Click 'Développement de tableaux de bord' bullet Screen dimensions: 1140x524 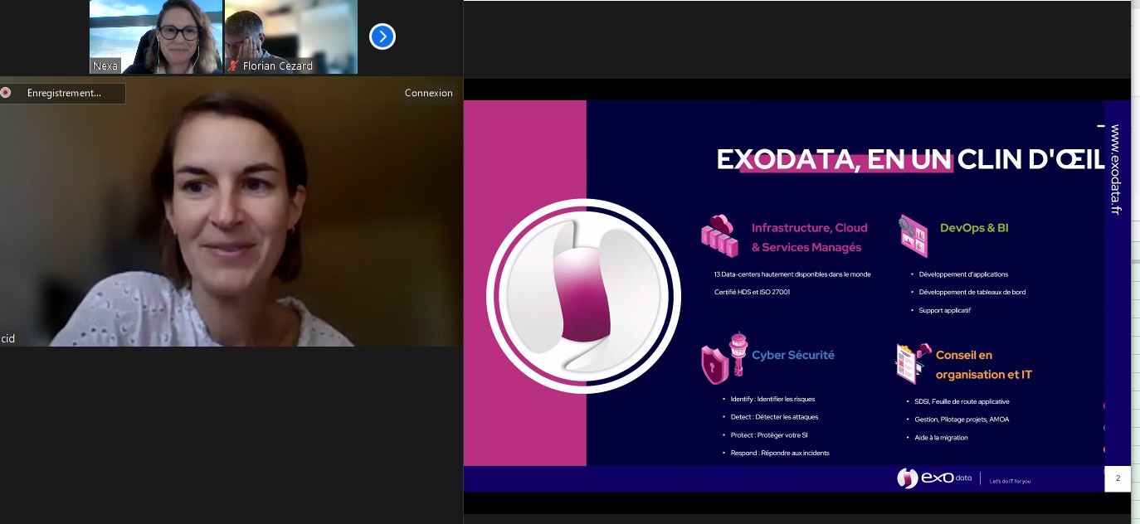(972, 292)
